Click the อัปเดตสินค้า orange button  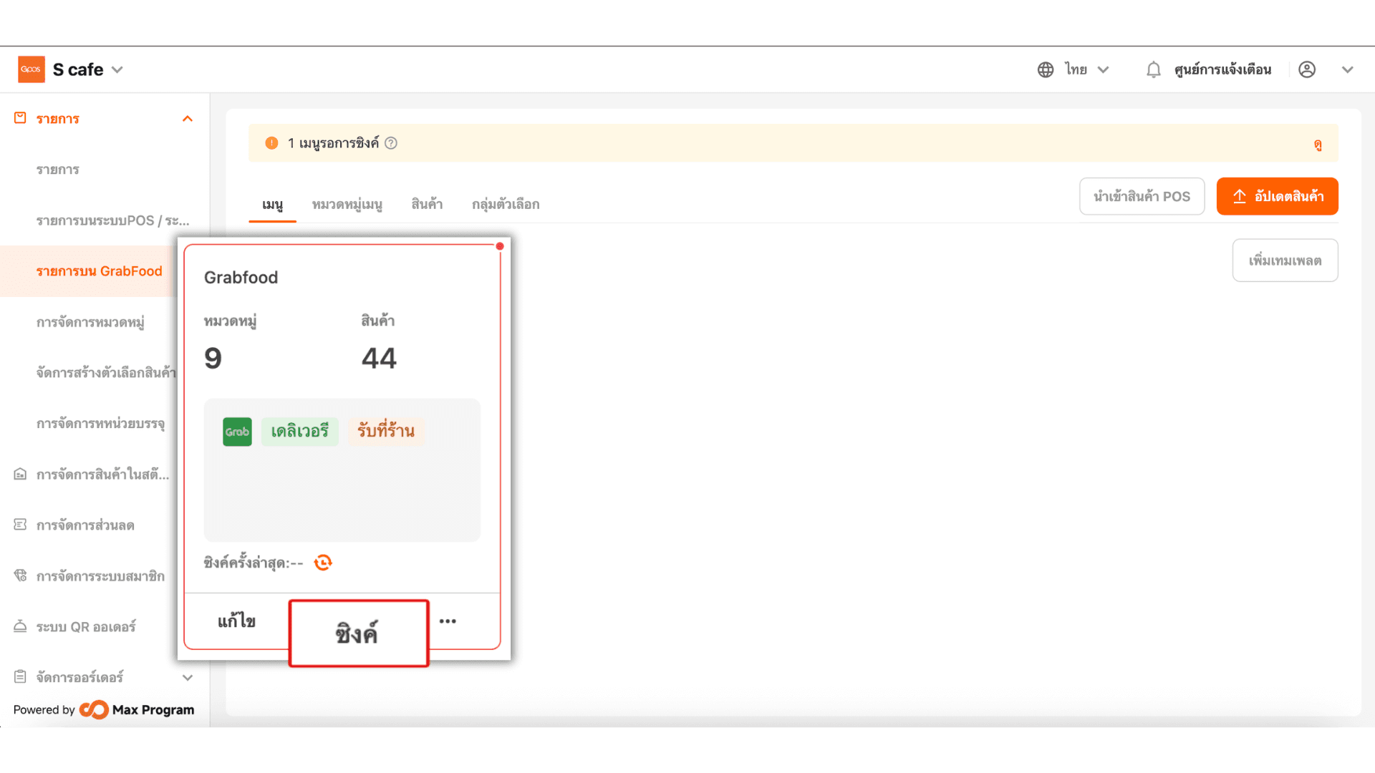pyautogui.click(x=1278, y=196)
